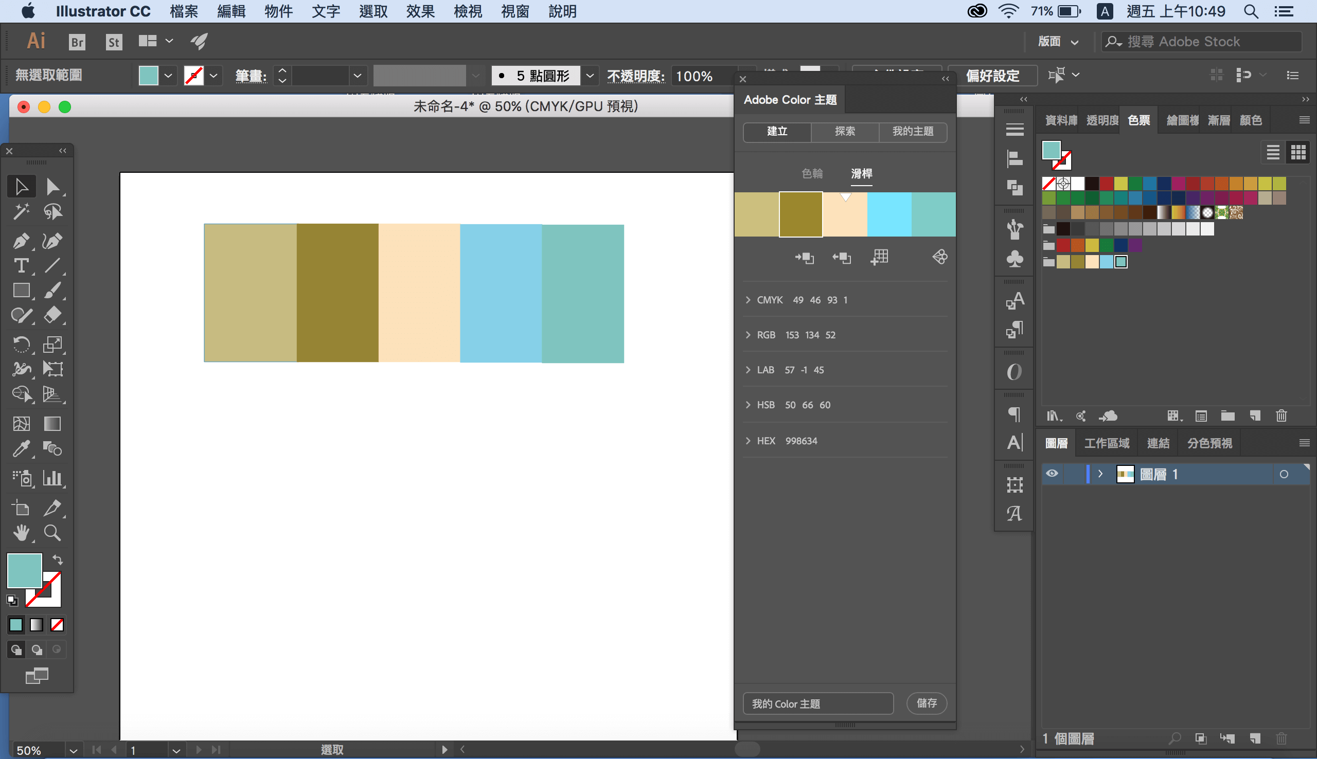
Task: Open the zoom level dropdown at 50%
Action: point(74,751)
